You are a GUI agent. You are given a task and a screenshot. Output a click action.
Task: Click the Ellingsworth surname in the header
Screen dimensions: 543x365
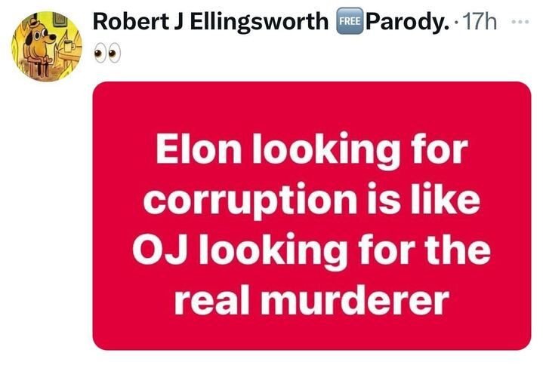[259, 21]
